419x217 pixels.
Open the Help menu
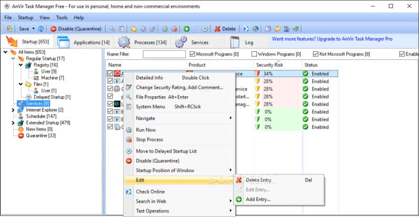click(x=79, y=18)
